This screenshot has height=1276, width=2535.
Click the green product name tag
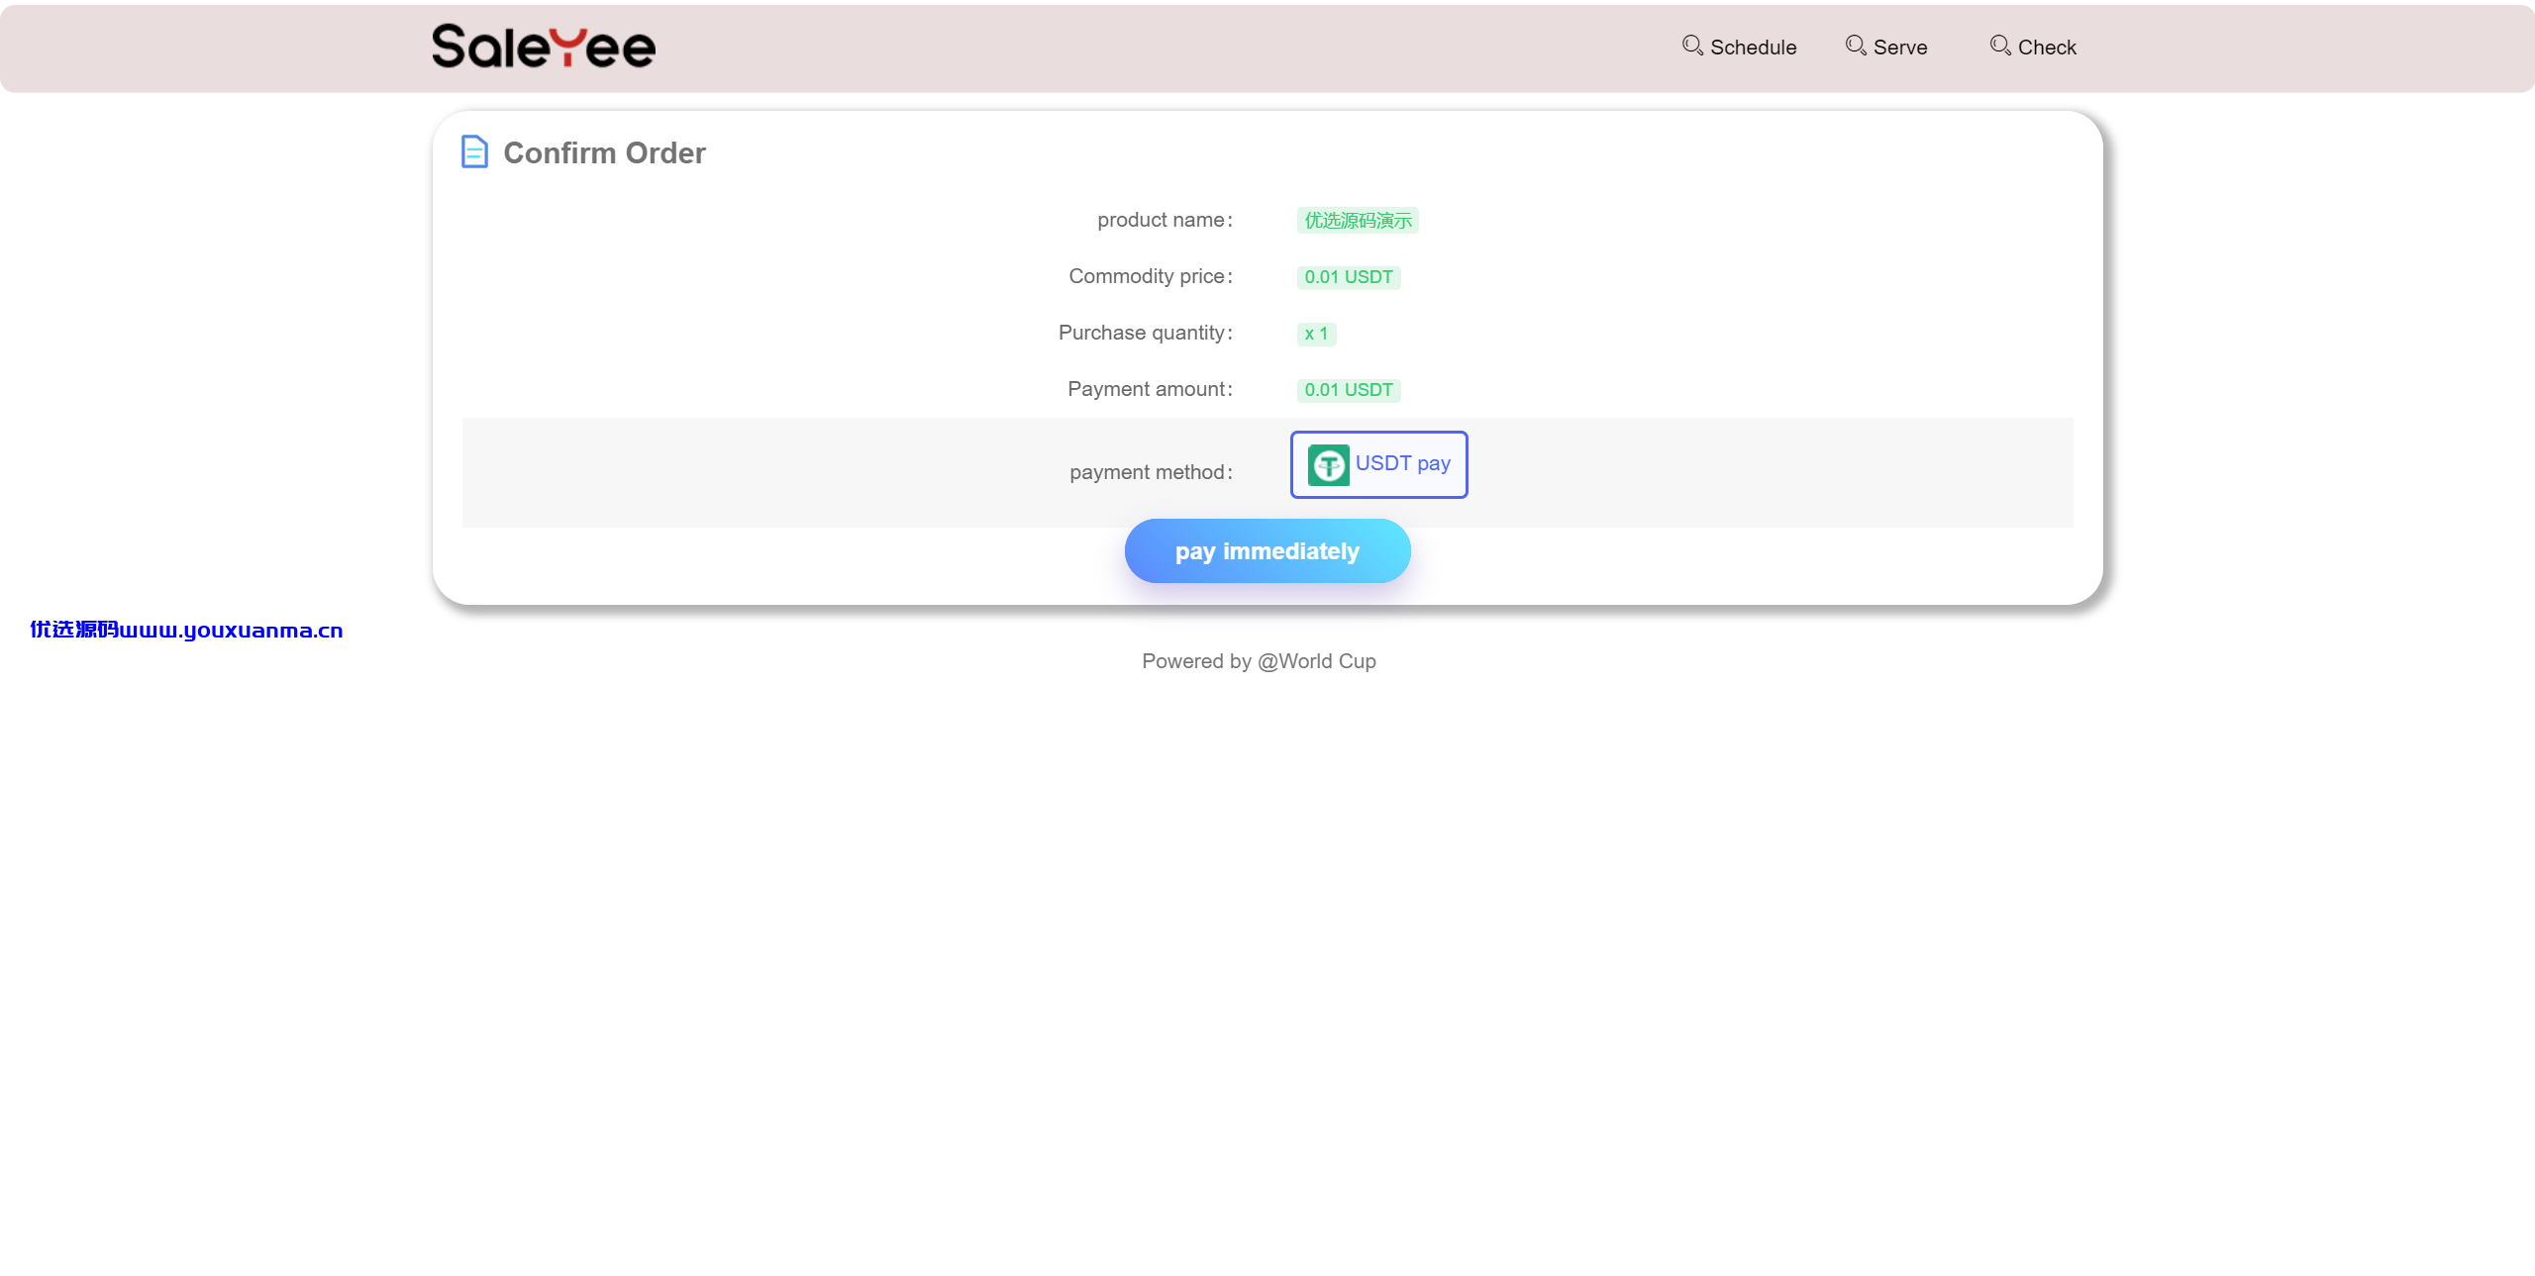point(1358,220)
